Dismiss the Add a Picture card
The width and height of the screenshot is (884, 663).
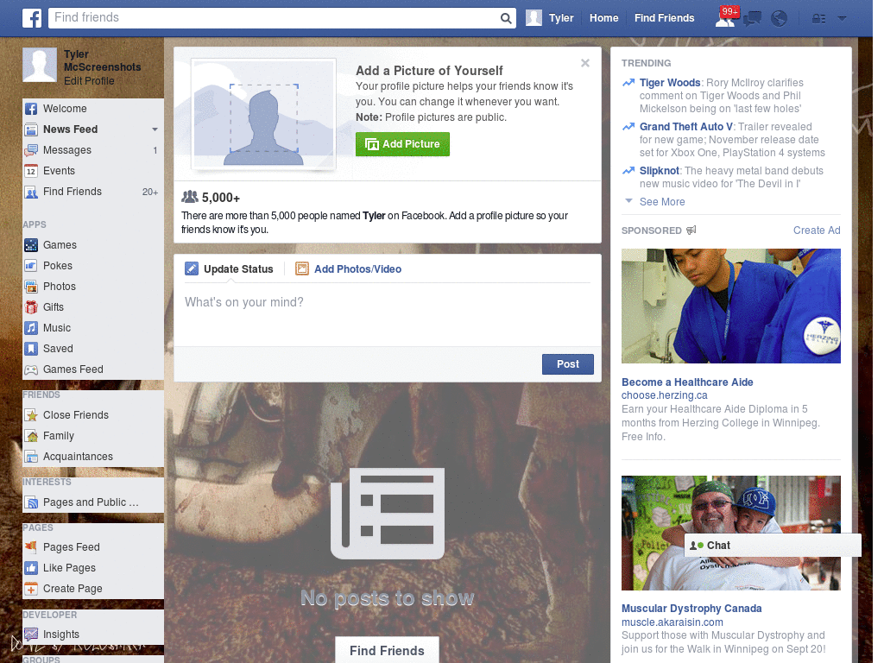585,63
